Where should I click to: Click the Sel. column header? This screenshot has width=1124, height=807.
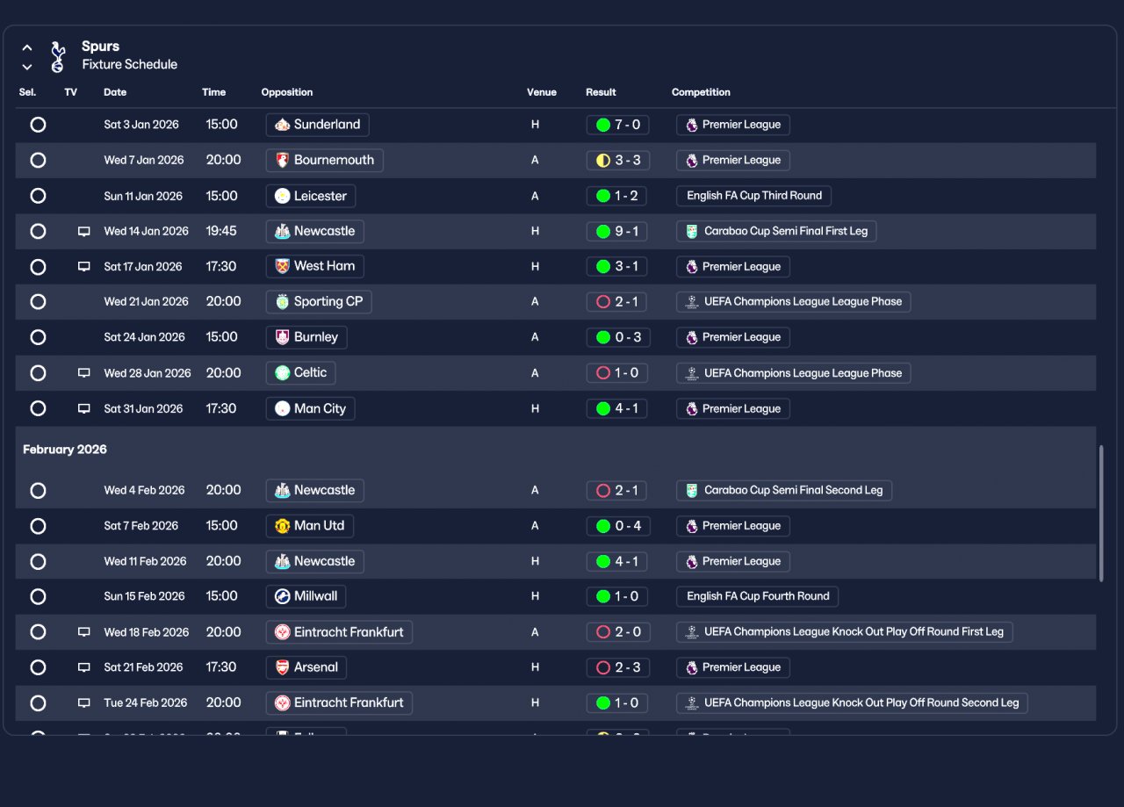click(x=27, y=92)
